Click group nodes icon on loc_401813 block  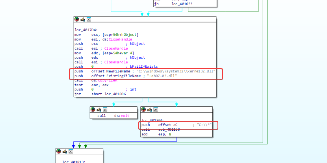pyautogui.click(x=71, y=151)
